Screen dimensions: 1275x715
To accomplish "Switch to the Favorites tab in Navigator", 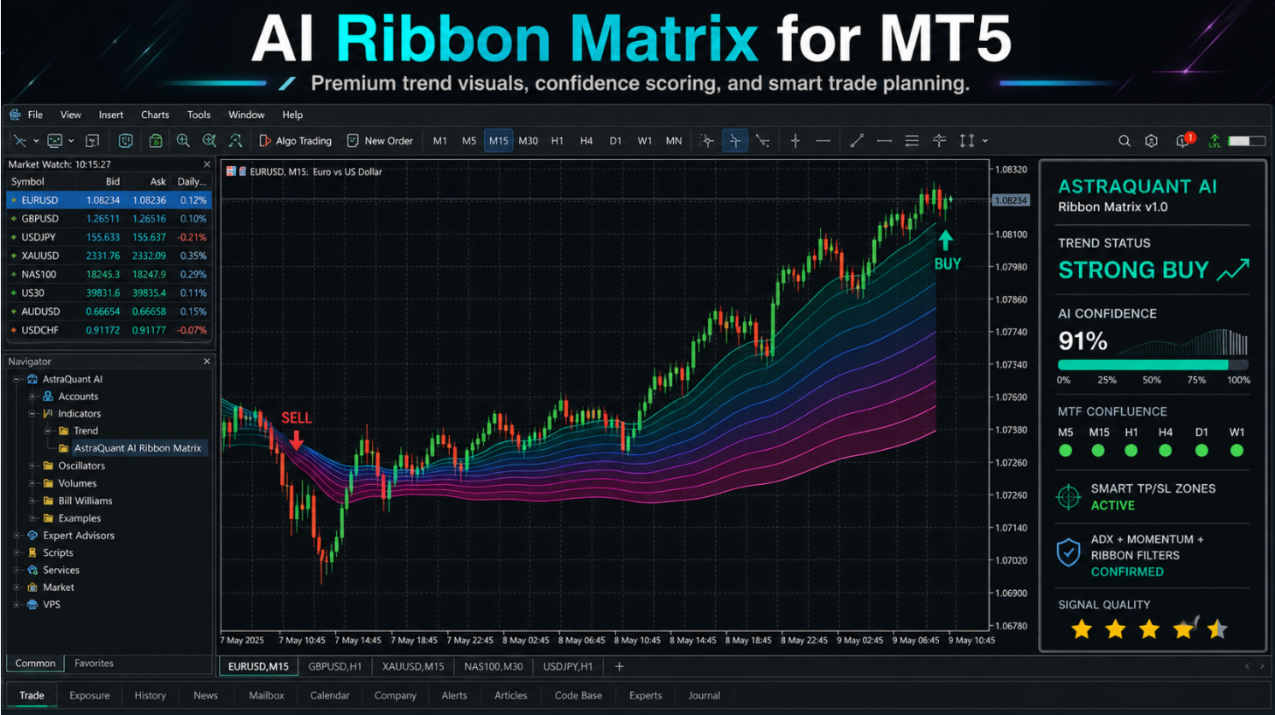I will pos(94,663).
